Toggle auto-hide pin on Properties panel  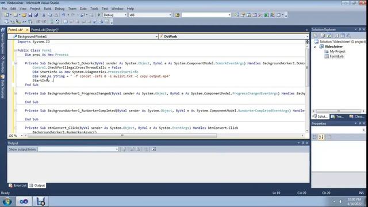(x=359, y=123)
